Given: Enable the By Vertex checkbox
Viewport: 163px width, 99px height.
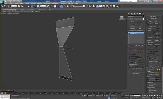Looking at the screenshot, I should [130, 54].
